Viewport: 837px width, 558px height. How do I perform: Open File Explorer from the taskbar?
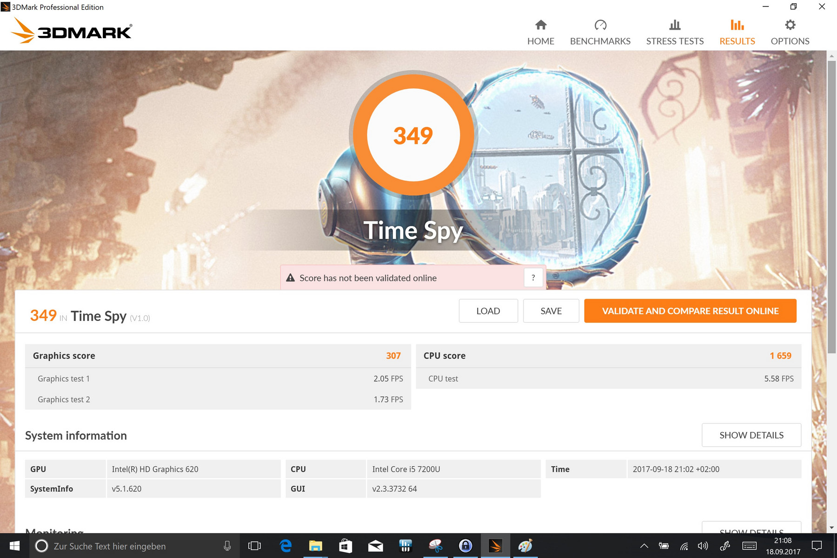pyautogui.click(x=315, y=546)
